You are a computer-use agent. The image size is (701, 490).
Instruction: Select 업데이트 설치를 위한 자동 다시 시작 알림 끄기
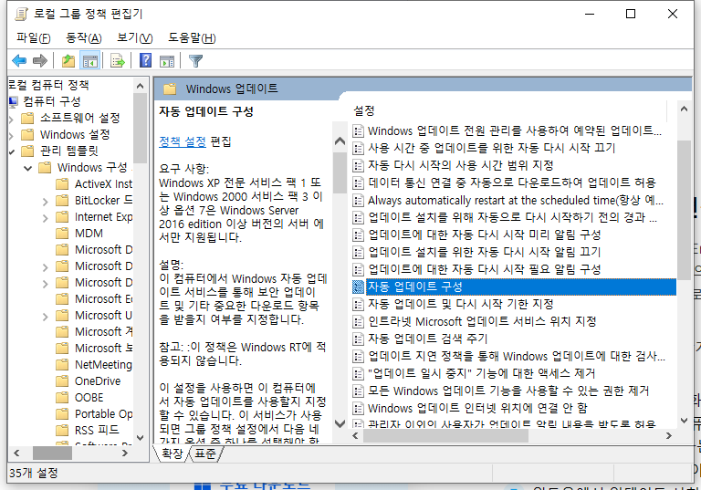(484, 252)
